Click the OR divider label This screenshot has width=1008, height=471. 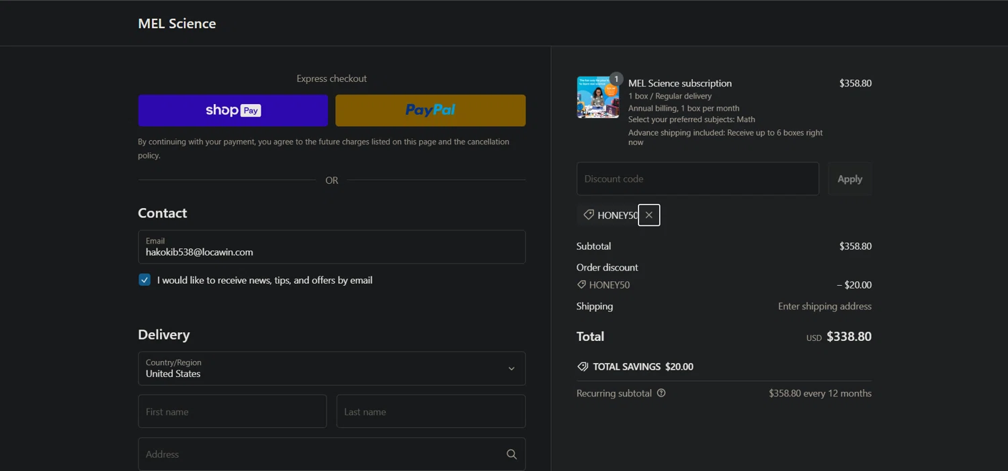tap(331, 180)
